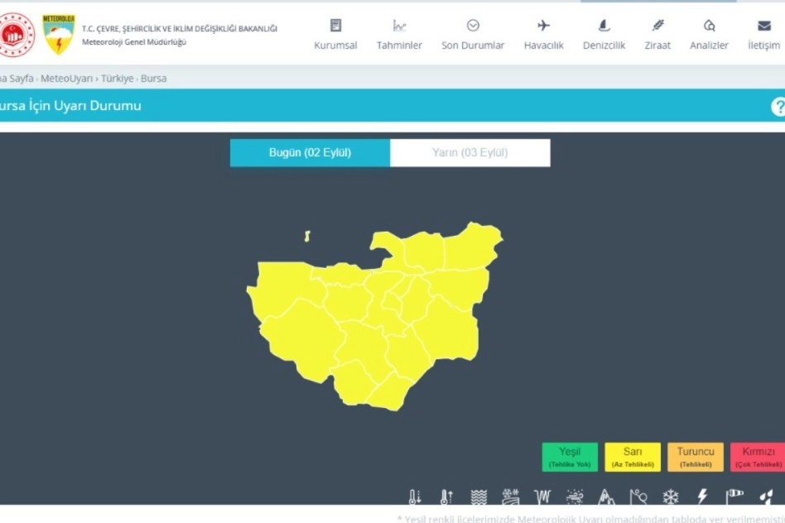Select the windsock wind warning icon
Image resolution: width=785 pixels, height=523 pixels.
coord(735,497)
